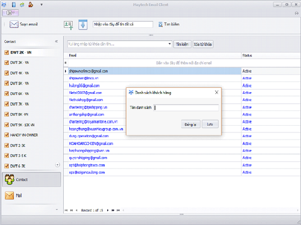This screenshot has height=225, width=301.
Task: Uncheck DWT 2K - VN checkbox
Action: click(x=7, y=52)
